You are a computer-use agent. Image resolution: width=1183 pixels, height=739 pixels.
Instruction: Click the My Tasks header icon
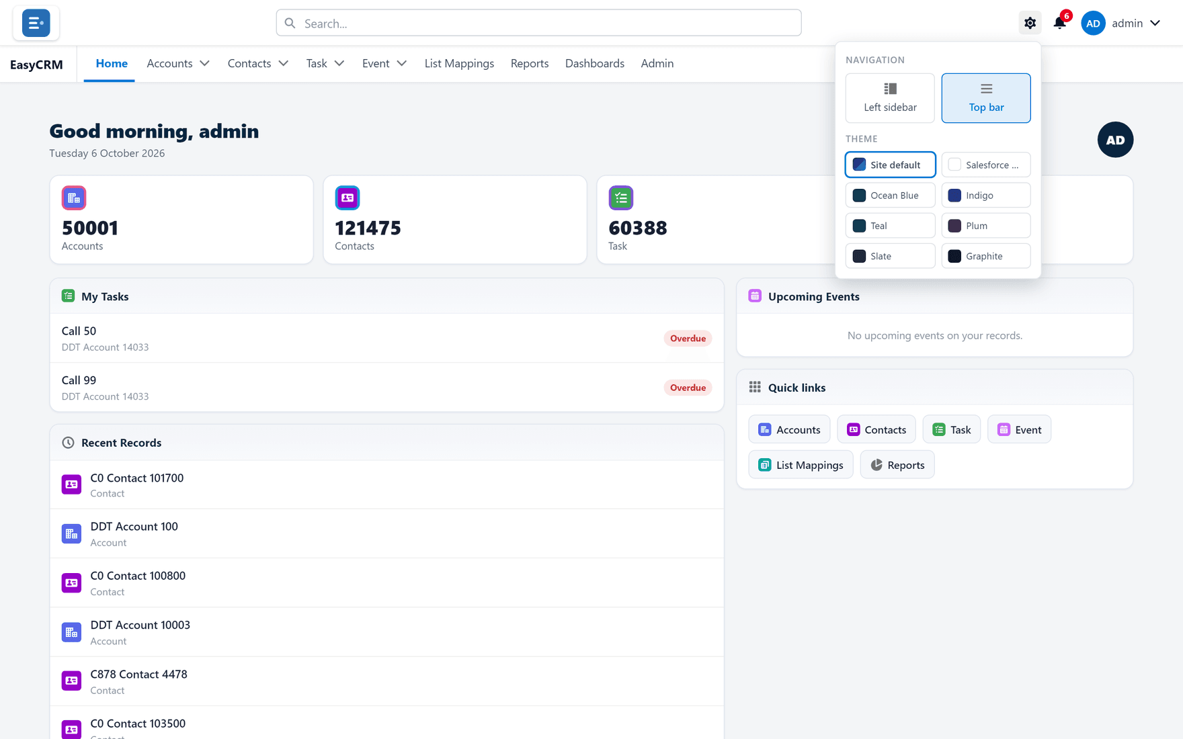68,296
